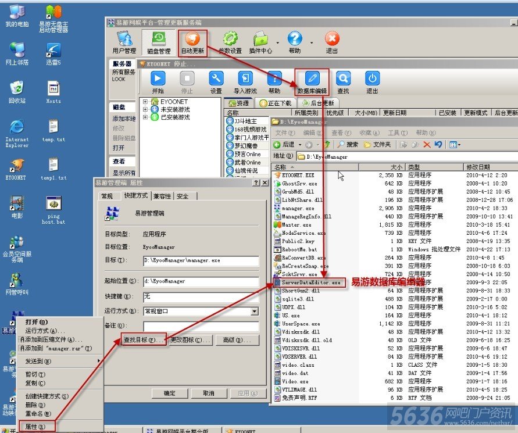Click the 搜索 icon in Explorer toolbar

click(348, 145)
